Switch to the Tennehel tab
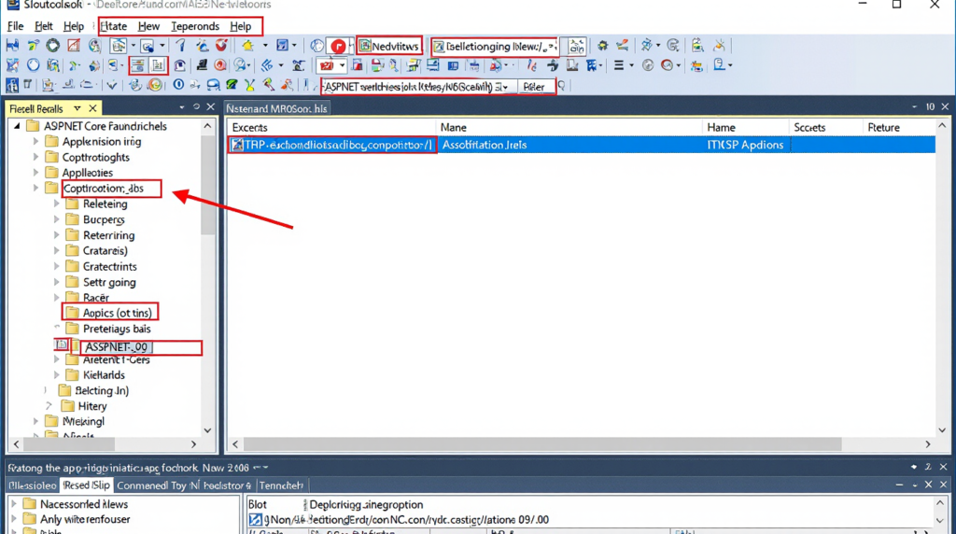The height and width of the screenshot is (534, 956). click(x=281, y=485)
